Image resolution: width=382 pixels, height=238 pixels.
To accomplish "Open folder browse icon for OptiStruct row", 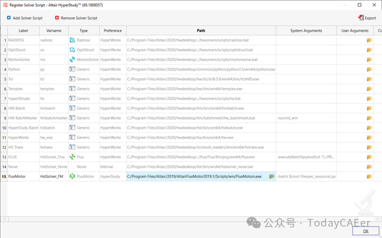I will tap(369, 50).
